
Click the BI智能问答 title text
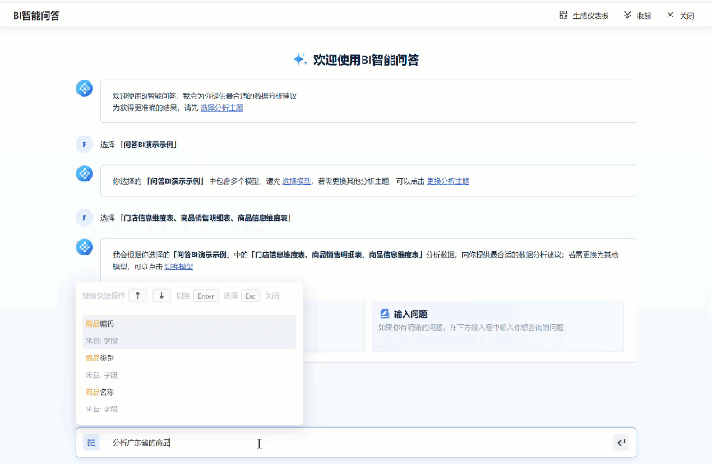pos(36,16)
